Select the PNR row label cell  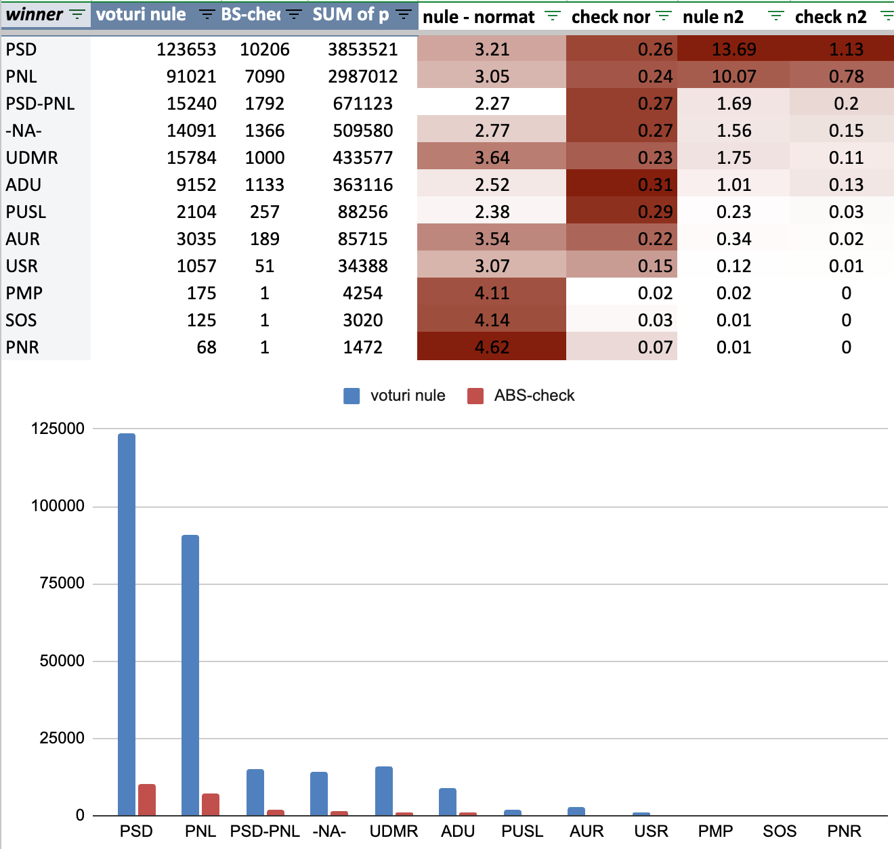(x=46, y=347)
